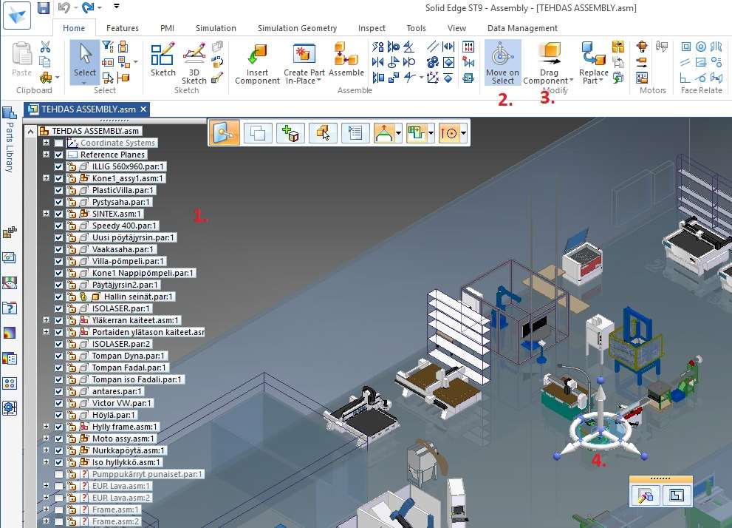Image resolution: width=732 pixels, height=528 pixels.
Task: Check the EUR Lava.asm:1 checkbox
Action: tap(58, 486)
